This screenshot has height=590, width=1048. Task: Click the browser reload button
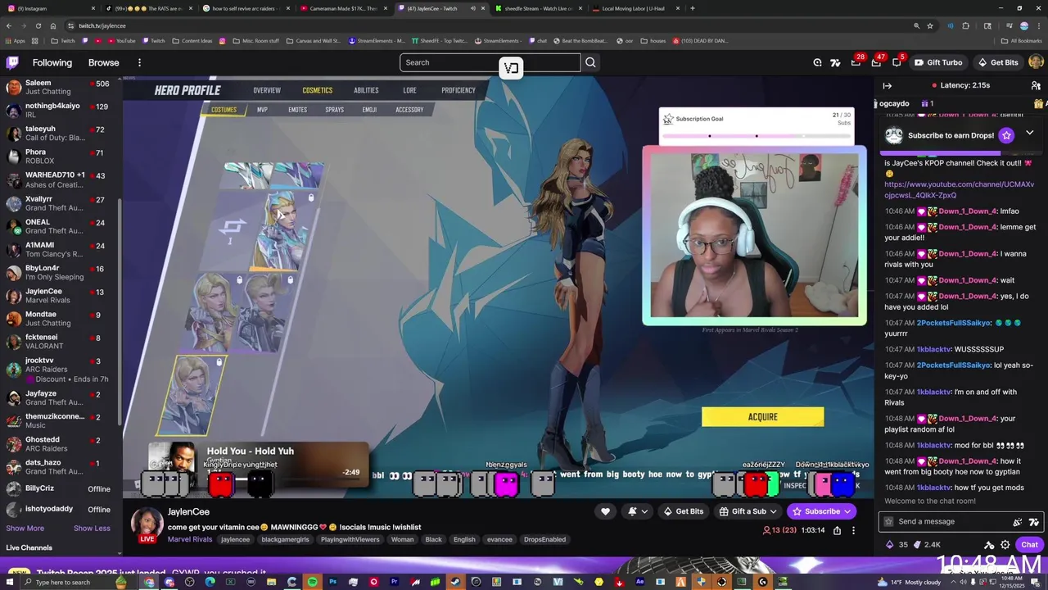click(x=38, y=25)
